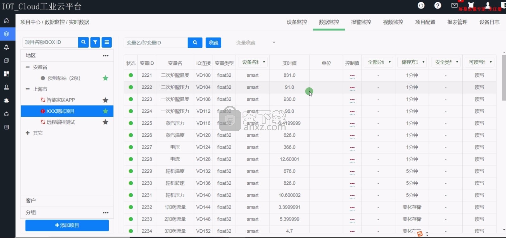Open the bell alarm icon in sidebar
506x238 pixels.
point(6,47)
